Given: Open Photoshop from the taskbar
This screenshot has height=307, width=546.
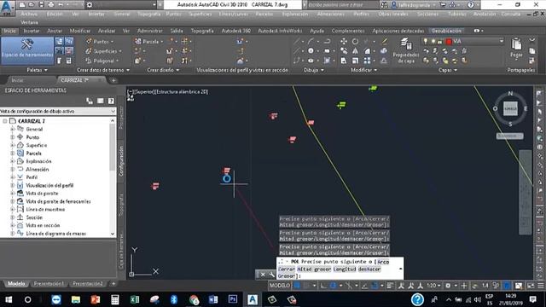Looking at the screenshot, I should coord(233,299).
